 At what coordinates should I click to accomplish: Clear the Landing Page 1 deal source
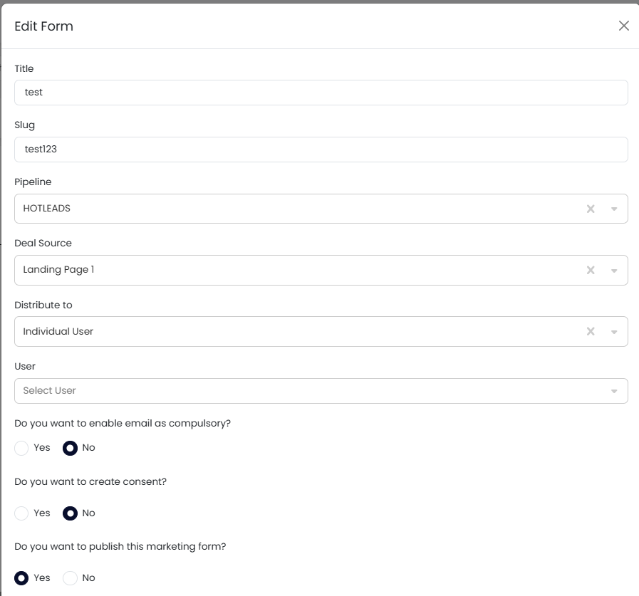(x=590, y=270)
